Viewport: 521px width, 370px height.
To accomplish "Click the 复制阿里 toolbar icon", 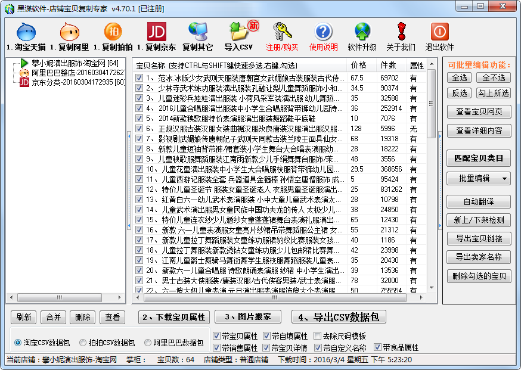I will tap(69, 32).
